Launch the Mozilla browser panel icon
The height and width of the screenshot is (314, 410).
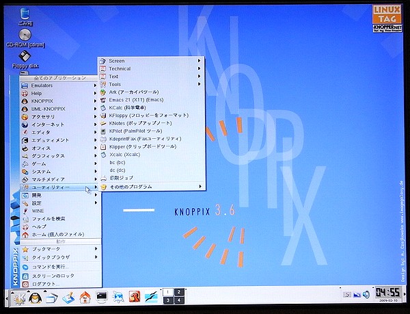(135, 298)
